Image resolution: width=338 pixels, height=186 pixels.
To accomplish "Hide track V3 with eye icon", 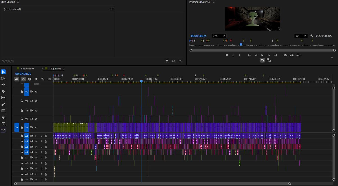I will pos(36,110).
